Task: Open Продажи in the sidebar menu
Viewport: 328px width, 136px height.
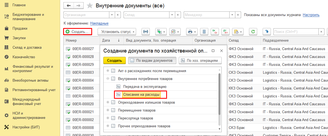Action: point(20,28)
